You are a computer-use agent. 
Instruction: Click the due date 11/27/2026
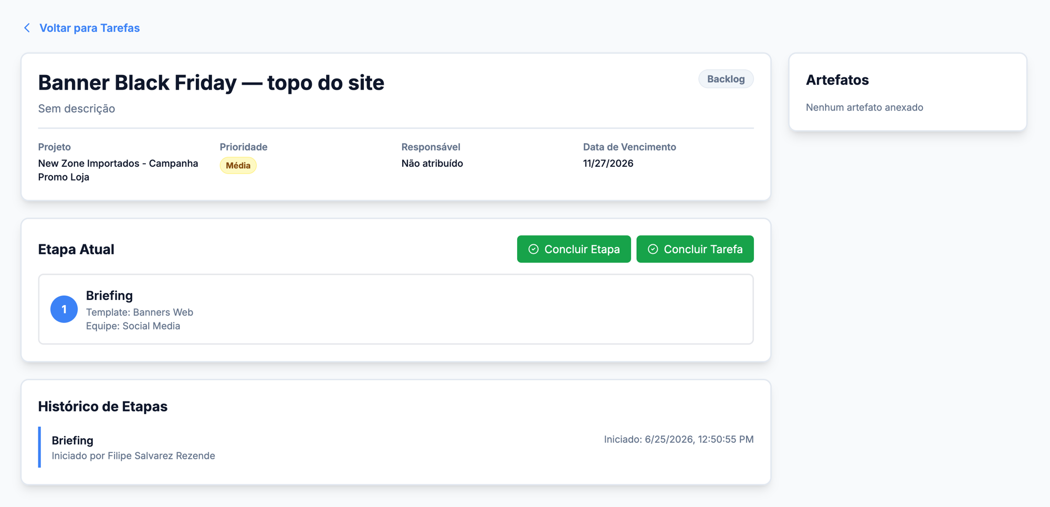(608, 164)
